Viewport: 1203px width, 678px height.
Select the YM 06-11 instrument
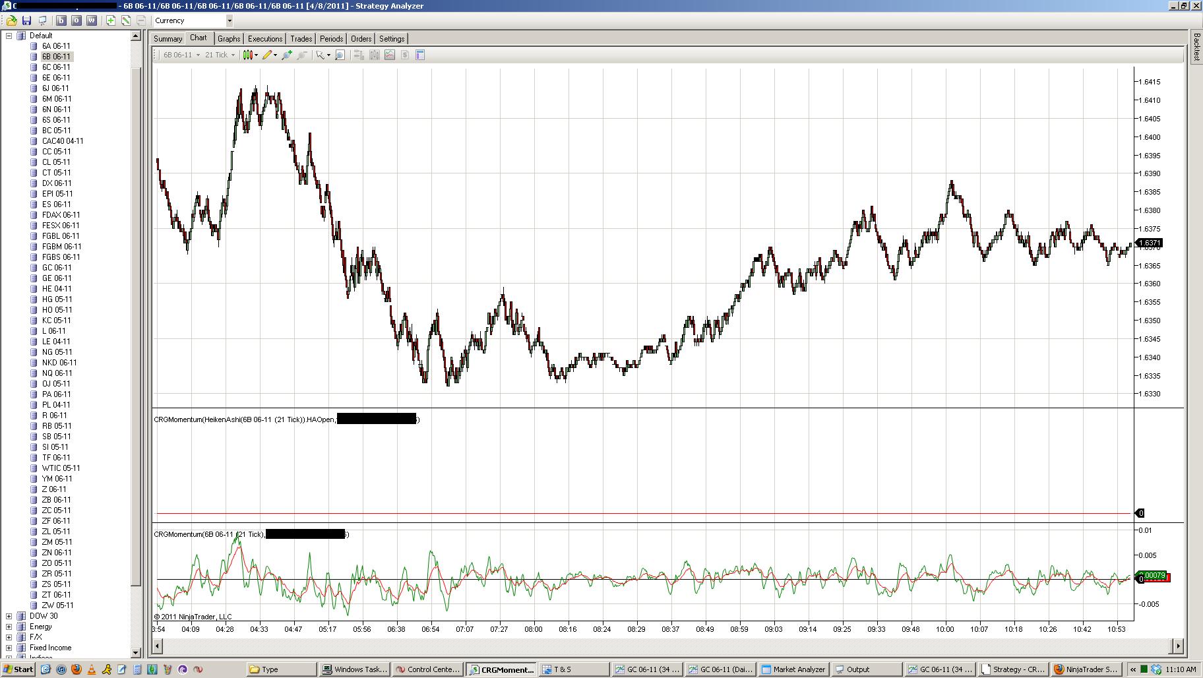[57, 479]
